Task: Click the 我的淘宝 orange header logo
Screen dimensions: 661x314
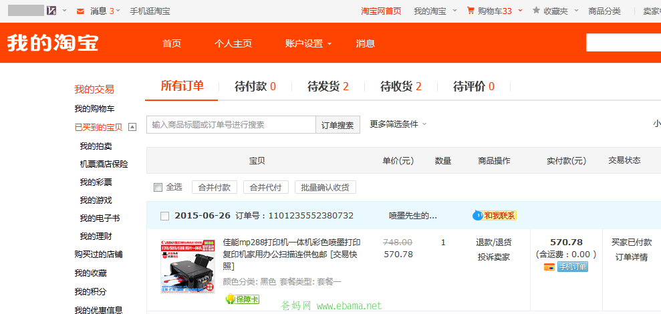Action: [x=53, y=43]
